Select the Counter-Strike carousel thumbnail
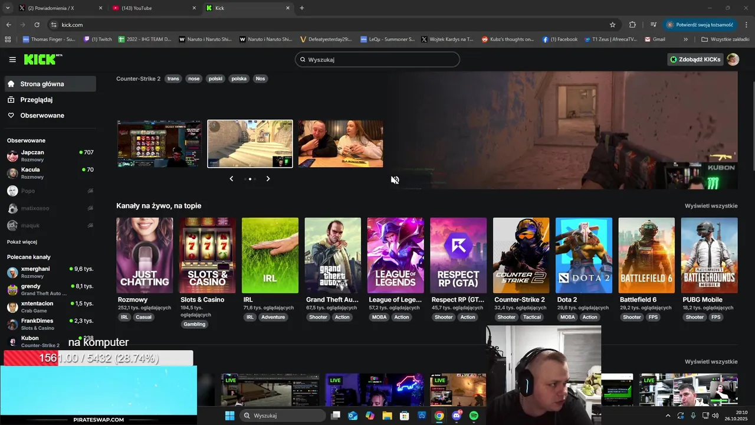The image size is (755, 425). tap(250, 144)
